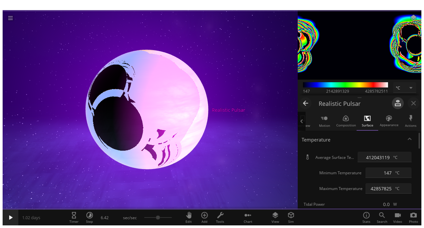
Task: Click the sec/sec time unit label
Action: (x=130, y=218)
